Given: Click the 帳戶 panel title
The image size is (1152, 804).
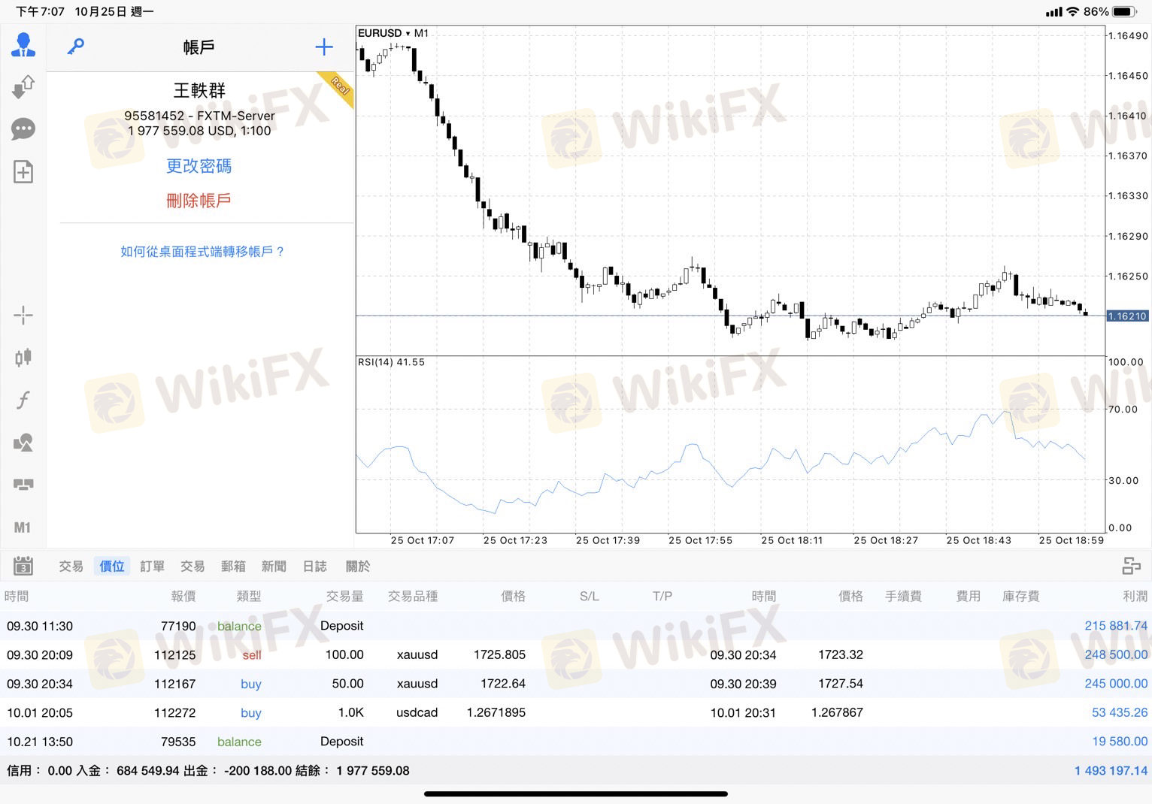Looking at the screenshot, I should click(199, 47).
